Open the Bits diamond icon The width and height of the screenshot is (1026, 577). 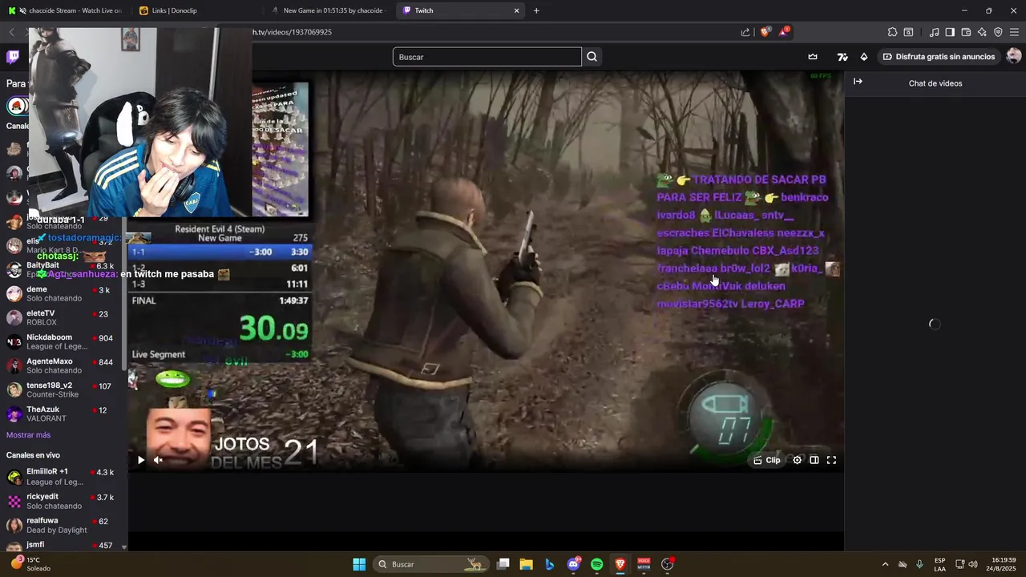pos(863,57)
